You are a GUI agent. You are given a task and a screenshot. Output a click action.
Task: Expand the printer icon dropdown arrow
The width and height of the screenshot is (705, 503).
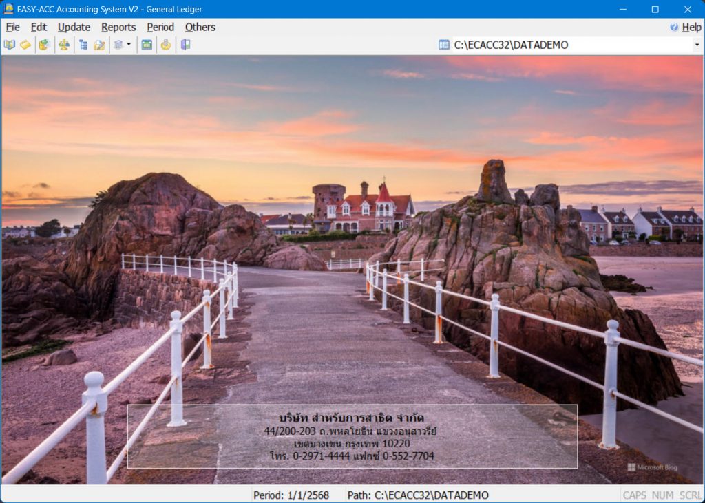click(x=129, y=45)
